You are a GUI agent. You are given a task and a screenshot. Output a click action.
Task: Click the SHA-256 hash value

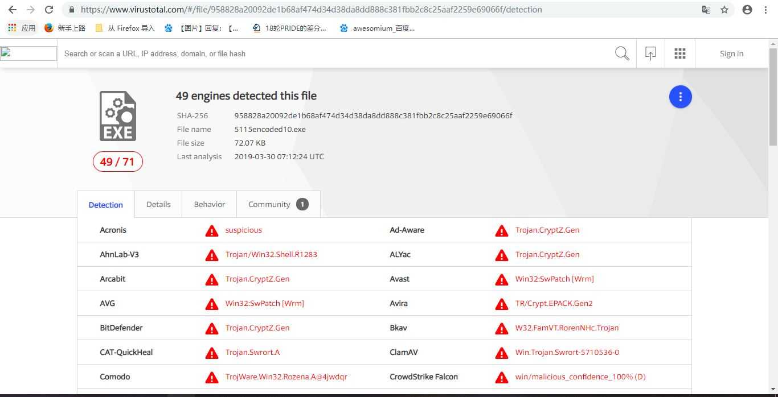click(373, 115)
